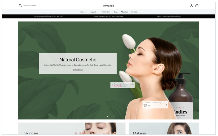Screen dimensions: 218x136
Task: Click the search magnifier icon
Action: tap(20, 6)
